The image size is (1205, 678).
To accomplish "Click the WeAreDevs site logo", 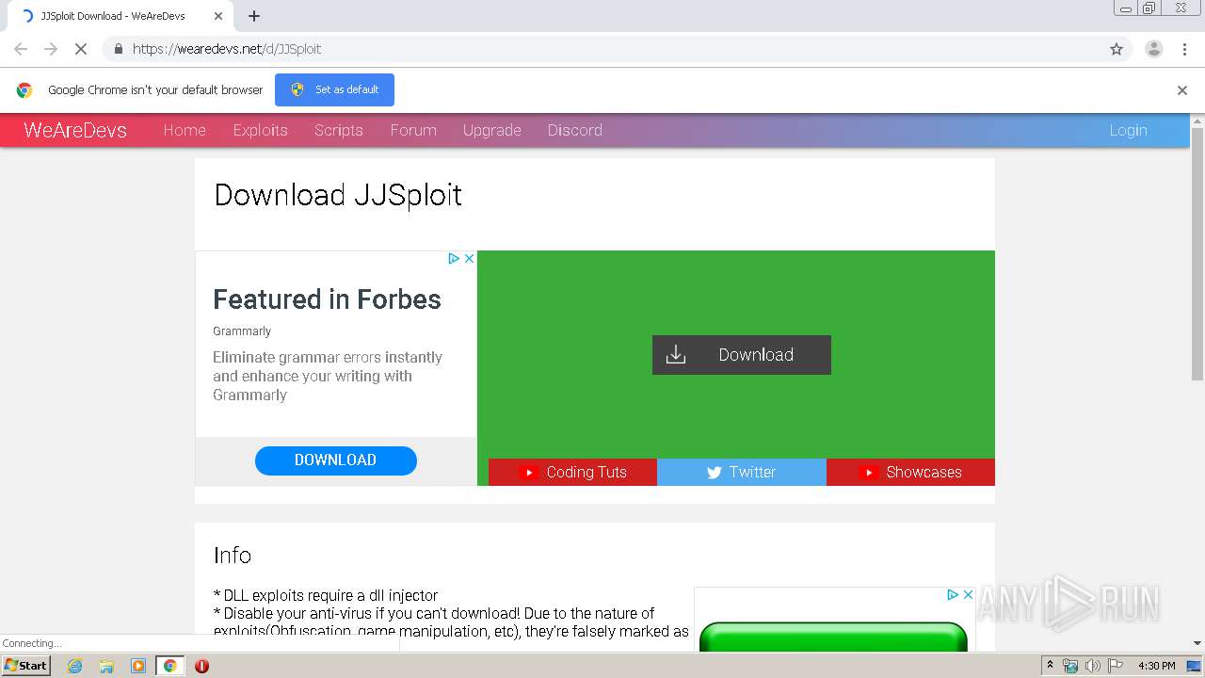I will [75, 130].
